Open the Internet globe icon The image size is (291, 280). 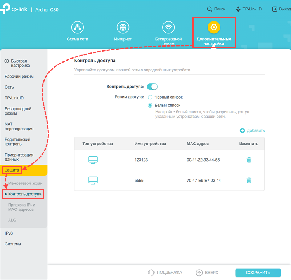tap(123, 28)
